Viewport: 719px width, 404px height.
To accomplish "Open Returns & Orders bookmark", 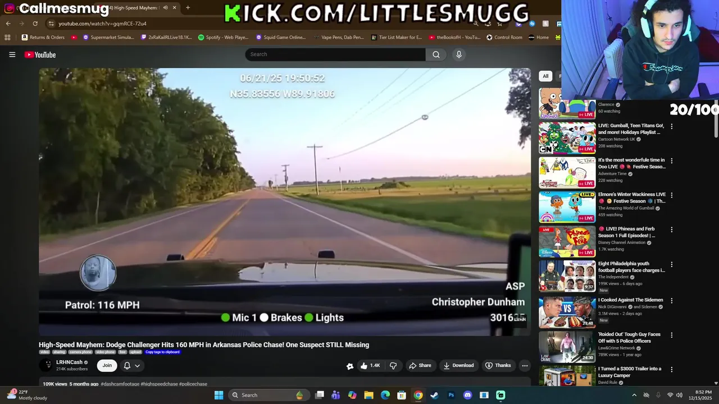I will (43, 38).
